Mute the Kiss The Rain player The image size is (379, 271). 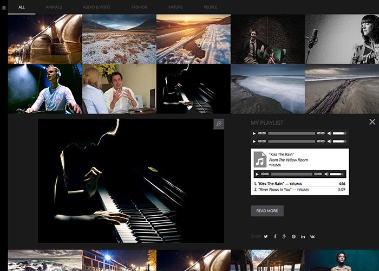[326, 174]
